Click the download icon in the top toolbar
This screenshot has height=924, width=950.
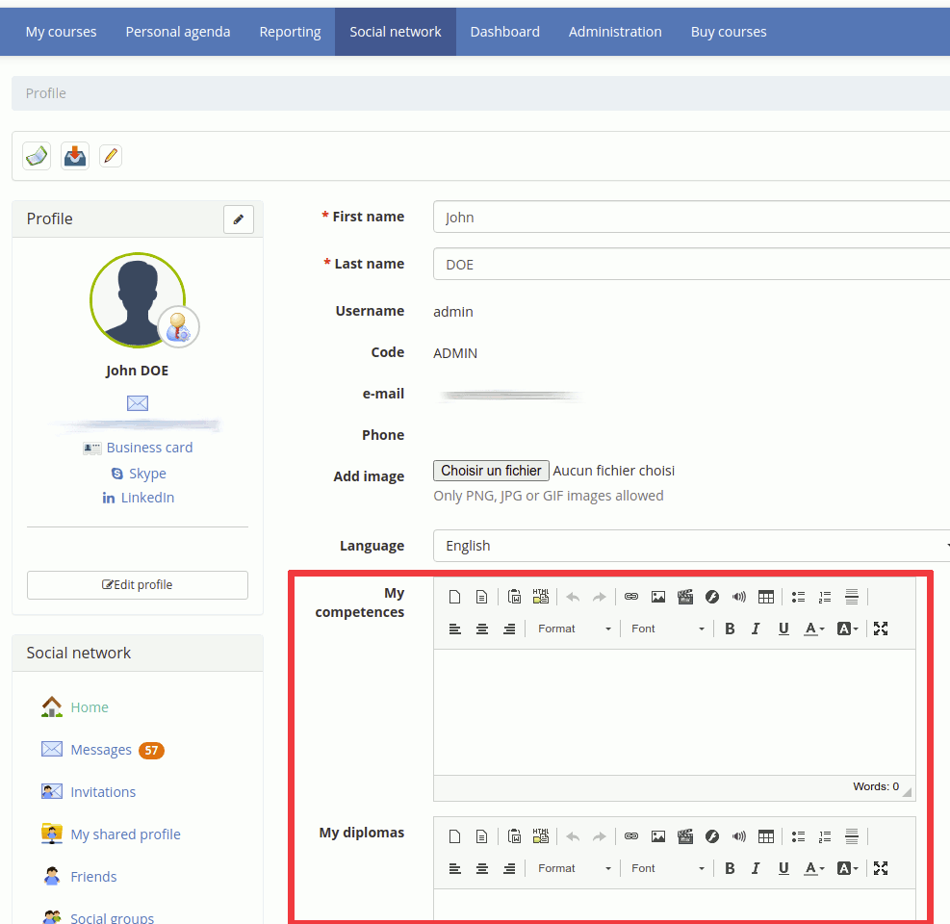[74, 155]
